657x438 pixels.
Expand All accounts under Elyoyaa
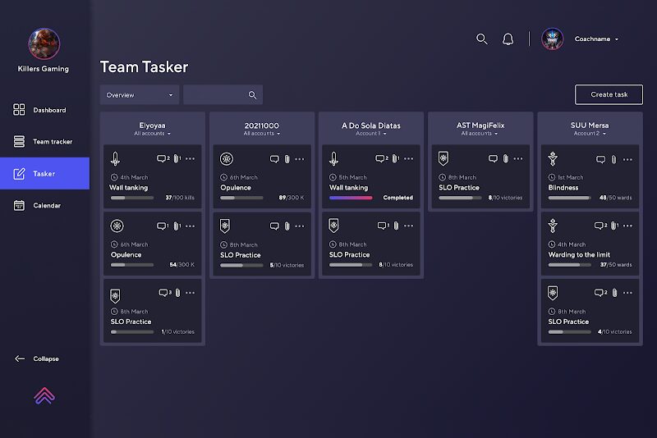tap(152, 134)
